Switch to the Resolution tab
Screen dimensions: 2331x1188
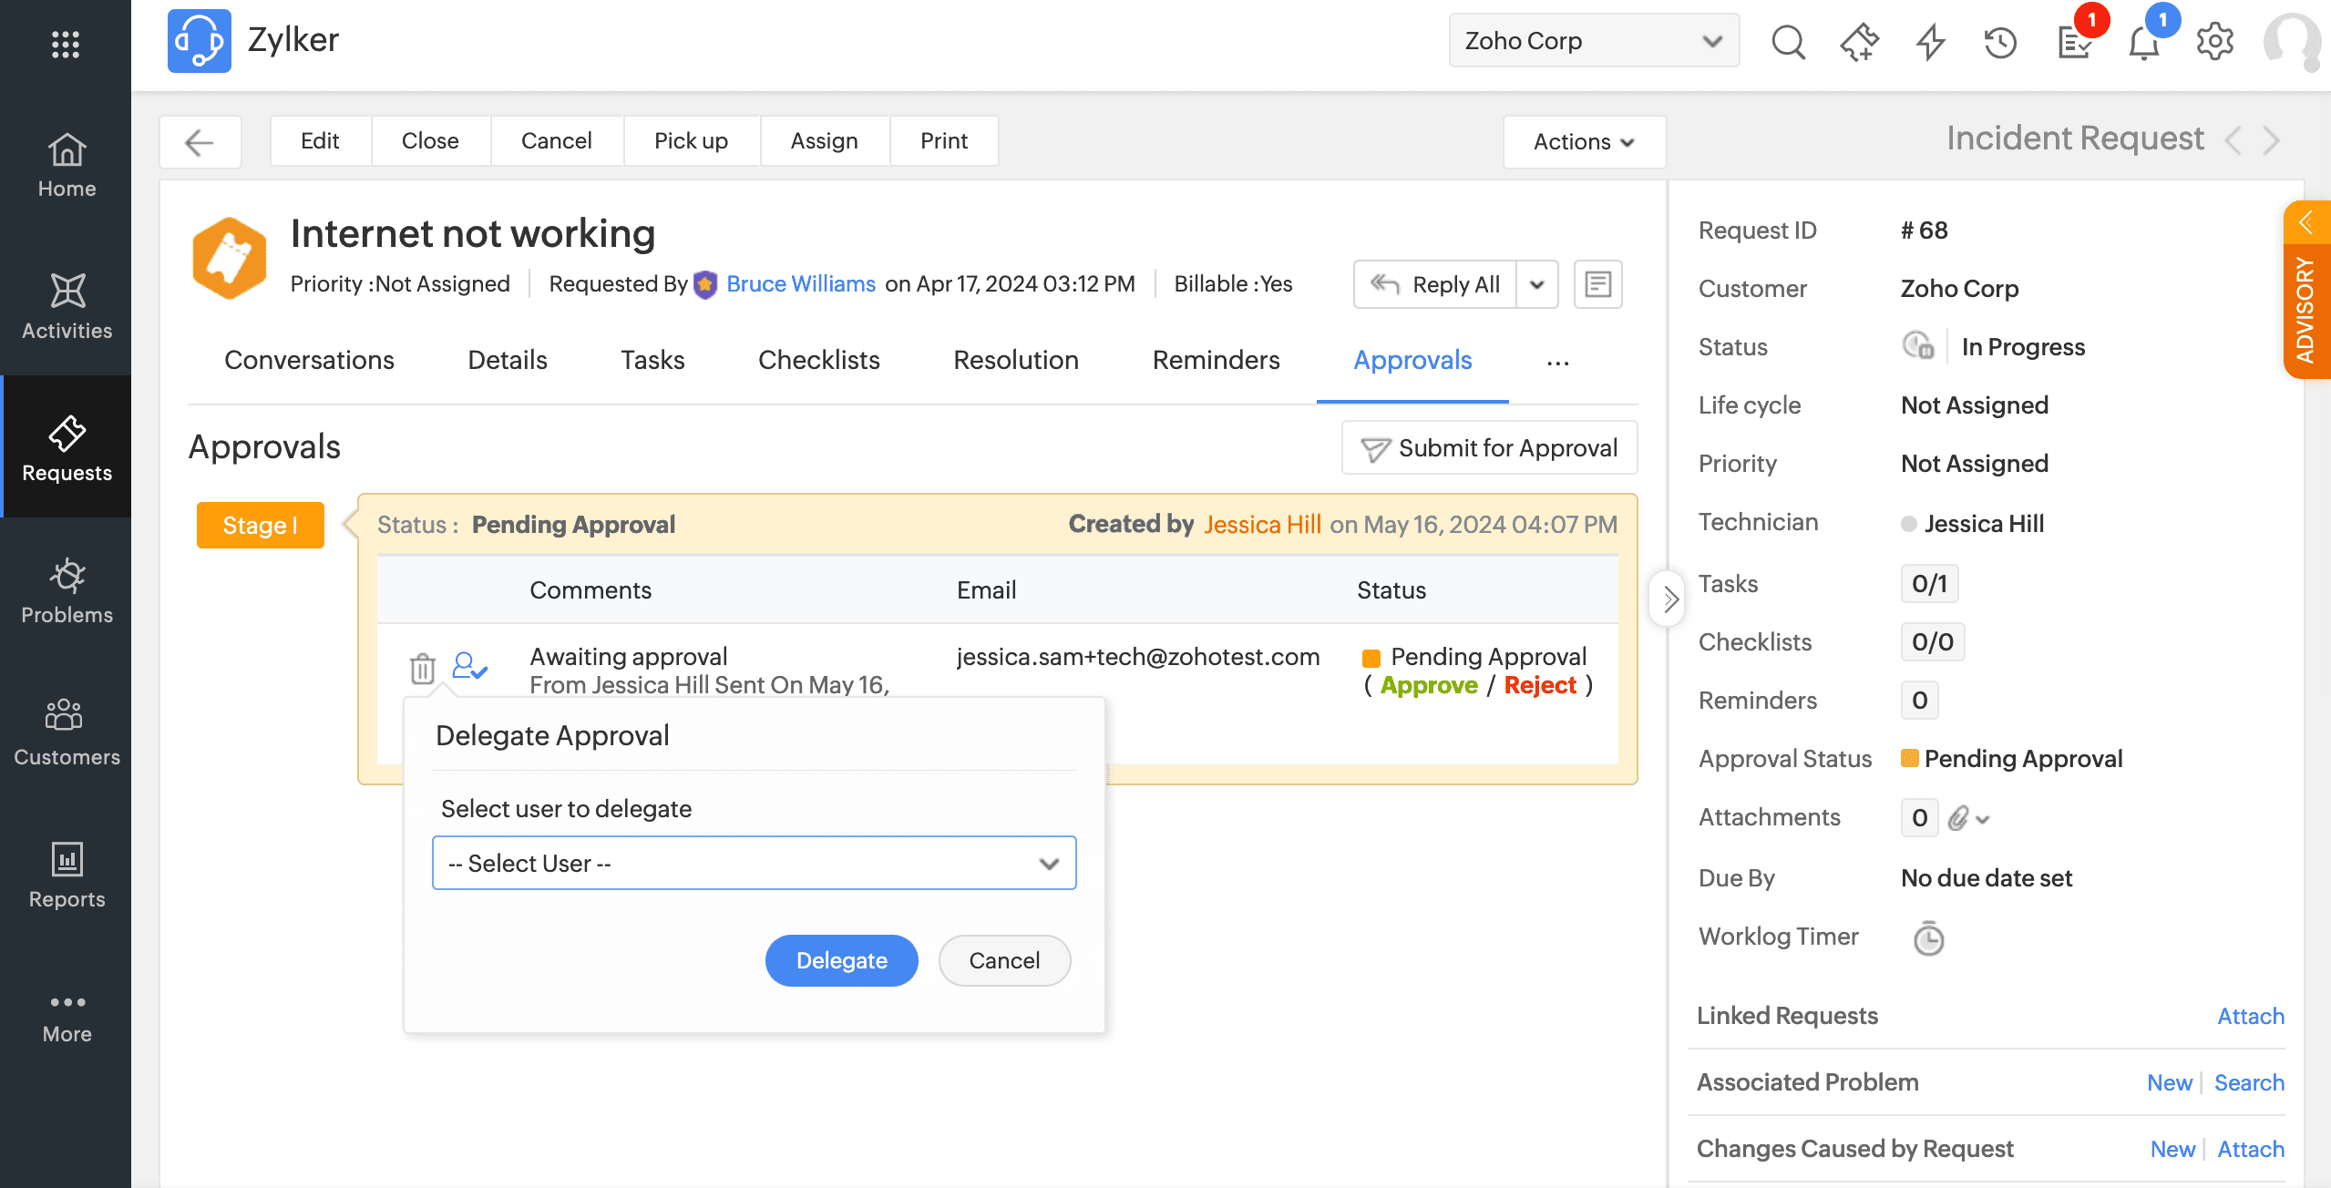pos(1015,360)
